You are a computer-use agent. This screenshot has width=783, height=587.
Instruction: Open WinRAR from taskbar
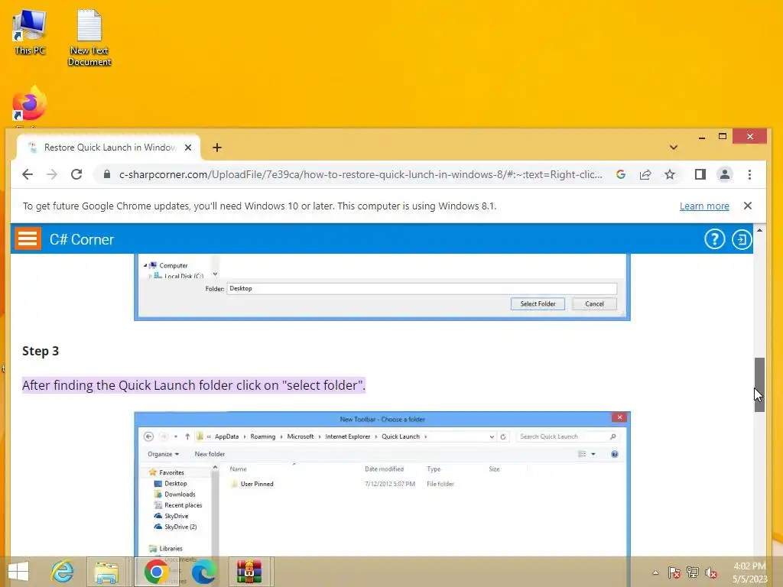pos(249,572)
